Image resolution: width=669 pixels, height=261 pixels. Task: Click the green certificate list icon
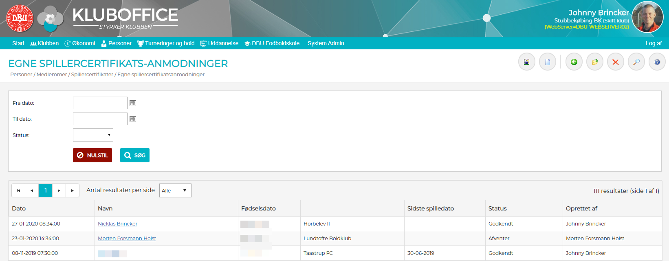(x=526, y=62)
